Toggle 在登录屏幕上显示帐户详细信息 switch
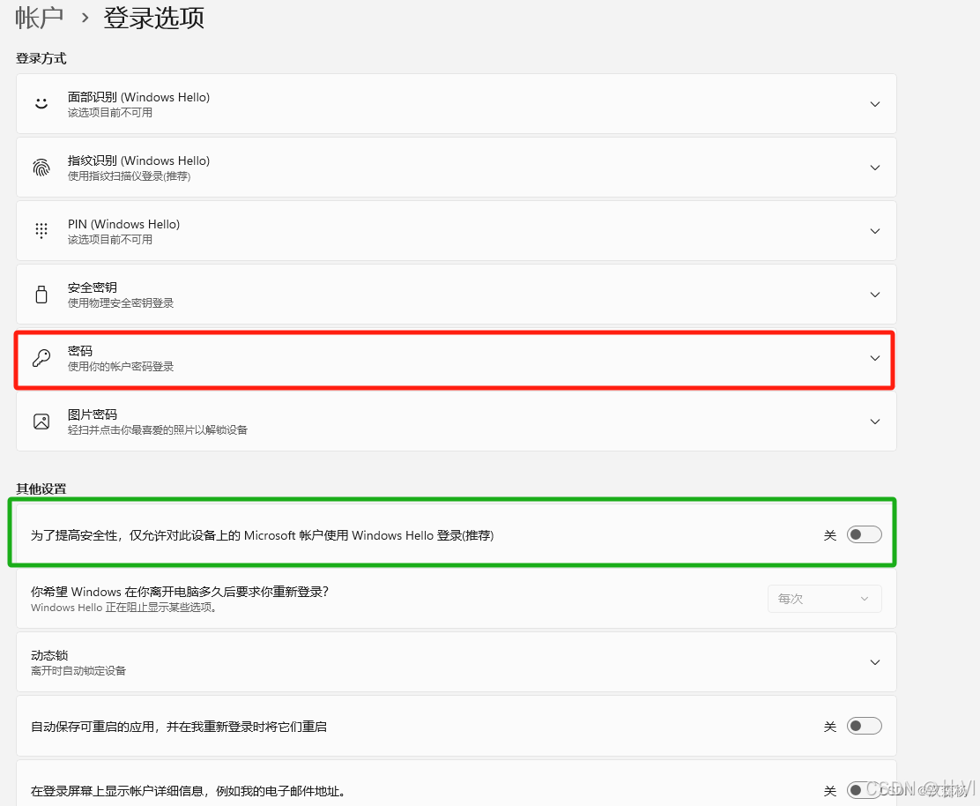This screenshot has width=980, height=806. tap(865, 790)
